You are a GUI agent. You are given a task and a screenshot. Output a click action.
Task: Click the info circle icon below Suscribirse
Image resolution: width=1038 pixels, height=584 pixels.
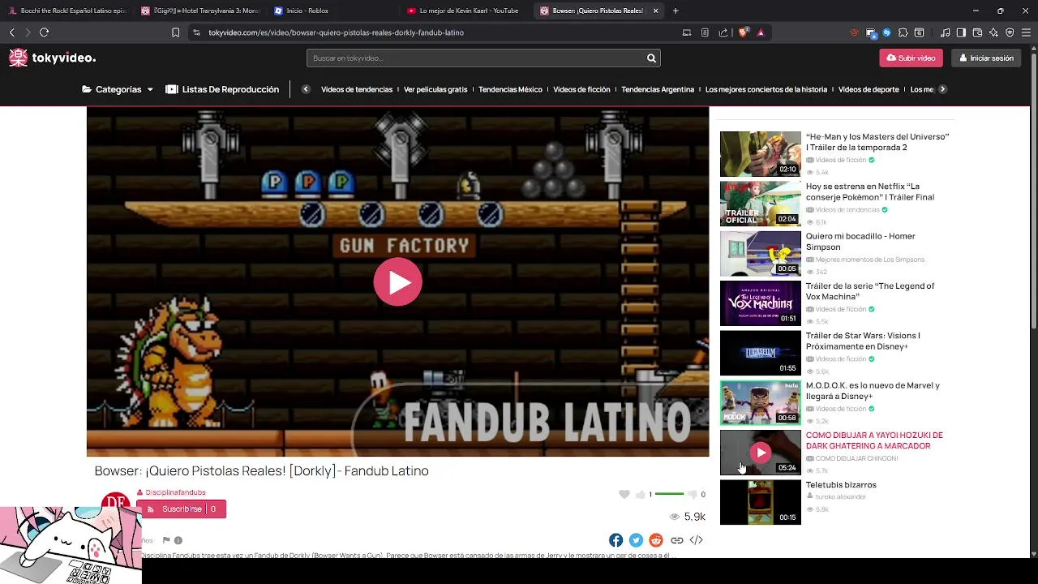[x=178, y=540]
